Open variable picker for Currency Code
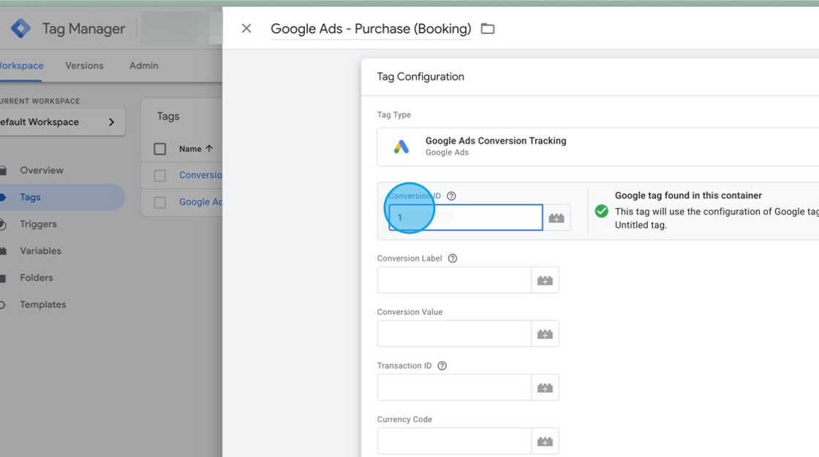The width and height of the screenshot is (819, 457). click(x=545, y=441)
